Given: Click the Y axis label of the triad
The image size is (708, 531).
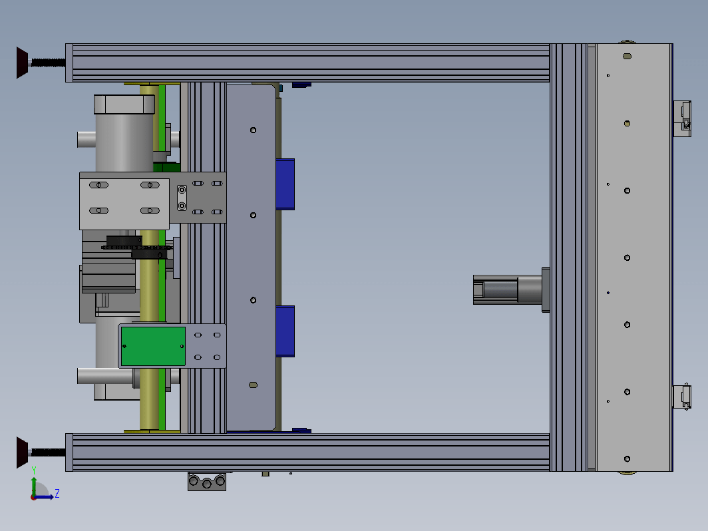Looking at the screenshot, I should pyautogui.click(x=34, y=470).
